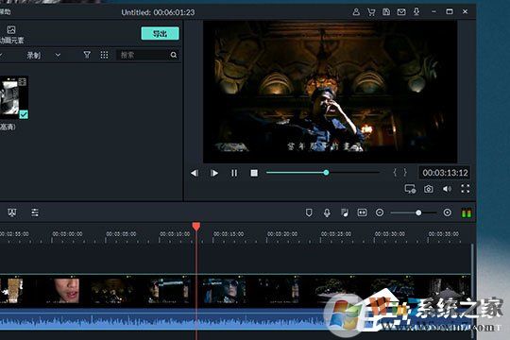Pause the video playback

coord(234,173)
